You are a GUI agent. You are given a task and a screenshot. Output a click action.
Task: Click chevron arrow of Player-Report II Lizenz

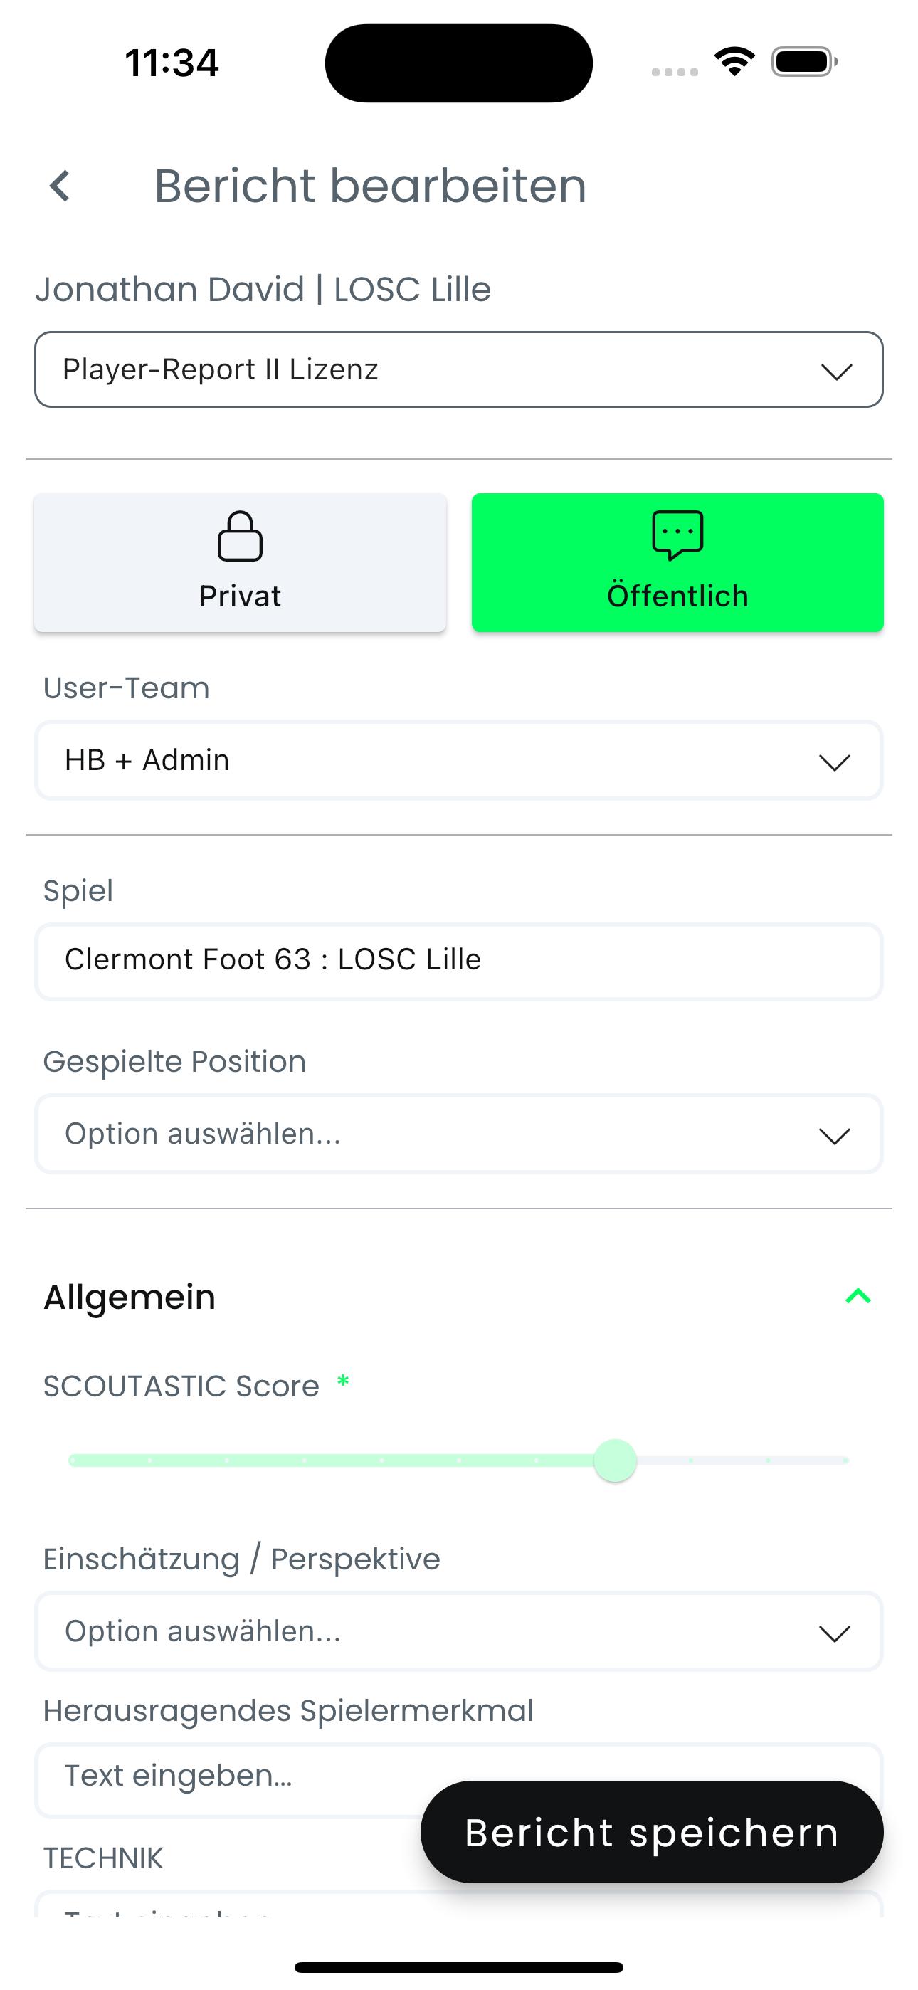click(836, 372)
